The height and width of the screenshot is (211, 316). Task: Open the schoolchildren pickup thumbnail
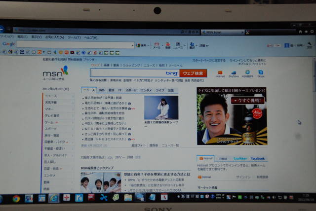coord(101,182)
